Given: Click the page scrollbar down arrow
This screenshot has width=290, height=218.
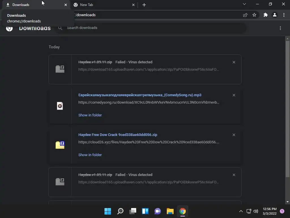Looking at the screenshot, I should tap(287, 202).
